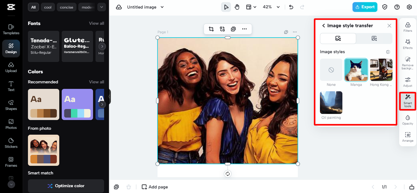
Task: Select the concise style tag
Action: click(x=66, y=7)
